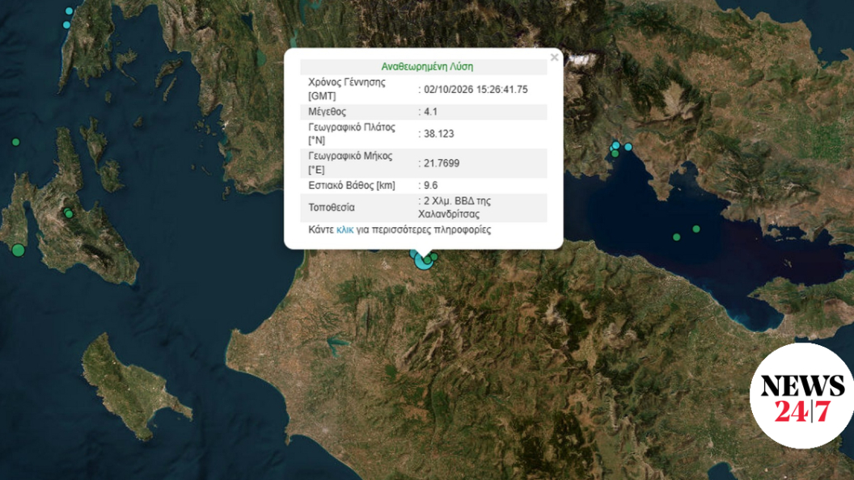Follow the 'κλικ' link for more information
The width and height of the screenshot is (854, 480).
345,229
